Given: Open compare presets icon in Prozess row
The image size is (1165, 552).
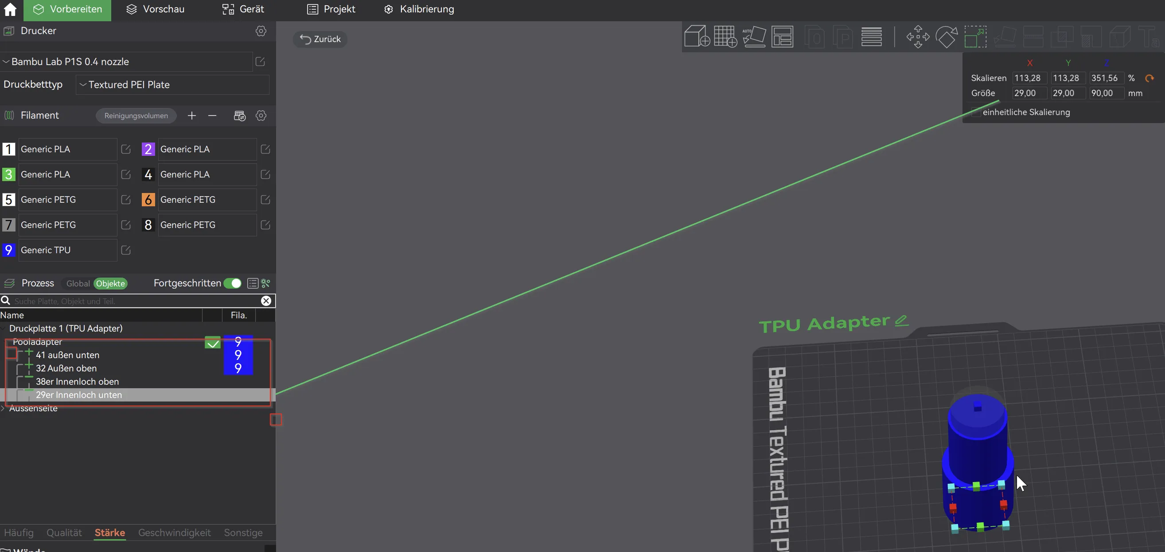Looking at the screenshot, I should pyautogui.click(x=266, y=283).
